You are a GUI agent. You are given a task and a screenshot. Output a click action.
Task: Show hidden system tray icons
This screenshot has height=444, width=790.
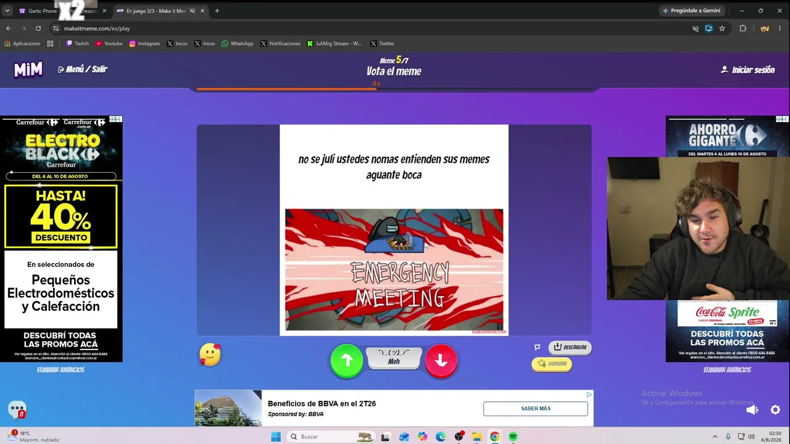click(715, 437)
